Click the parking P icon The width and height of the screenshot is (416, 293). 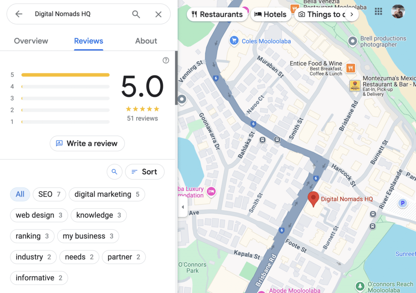[403, 203]
